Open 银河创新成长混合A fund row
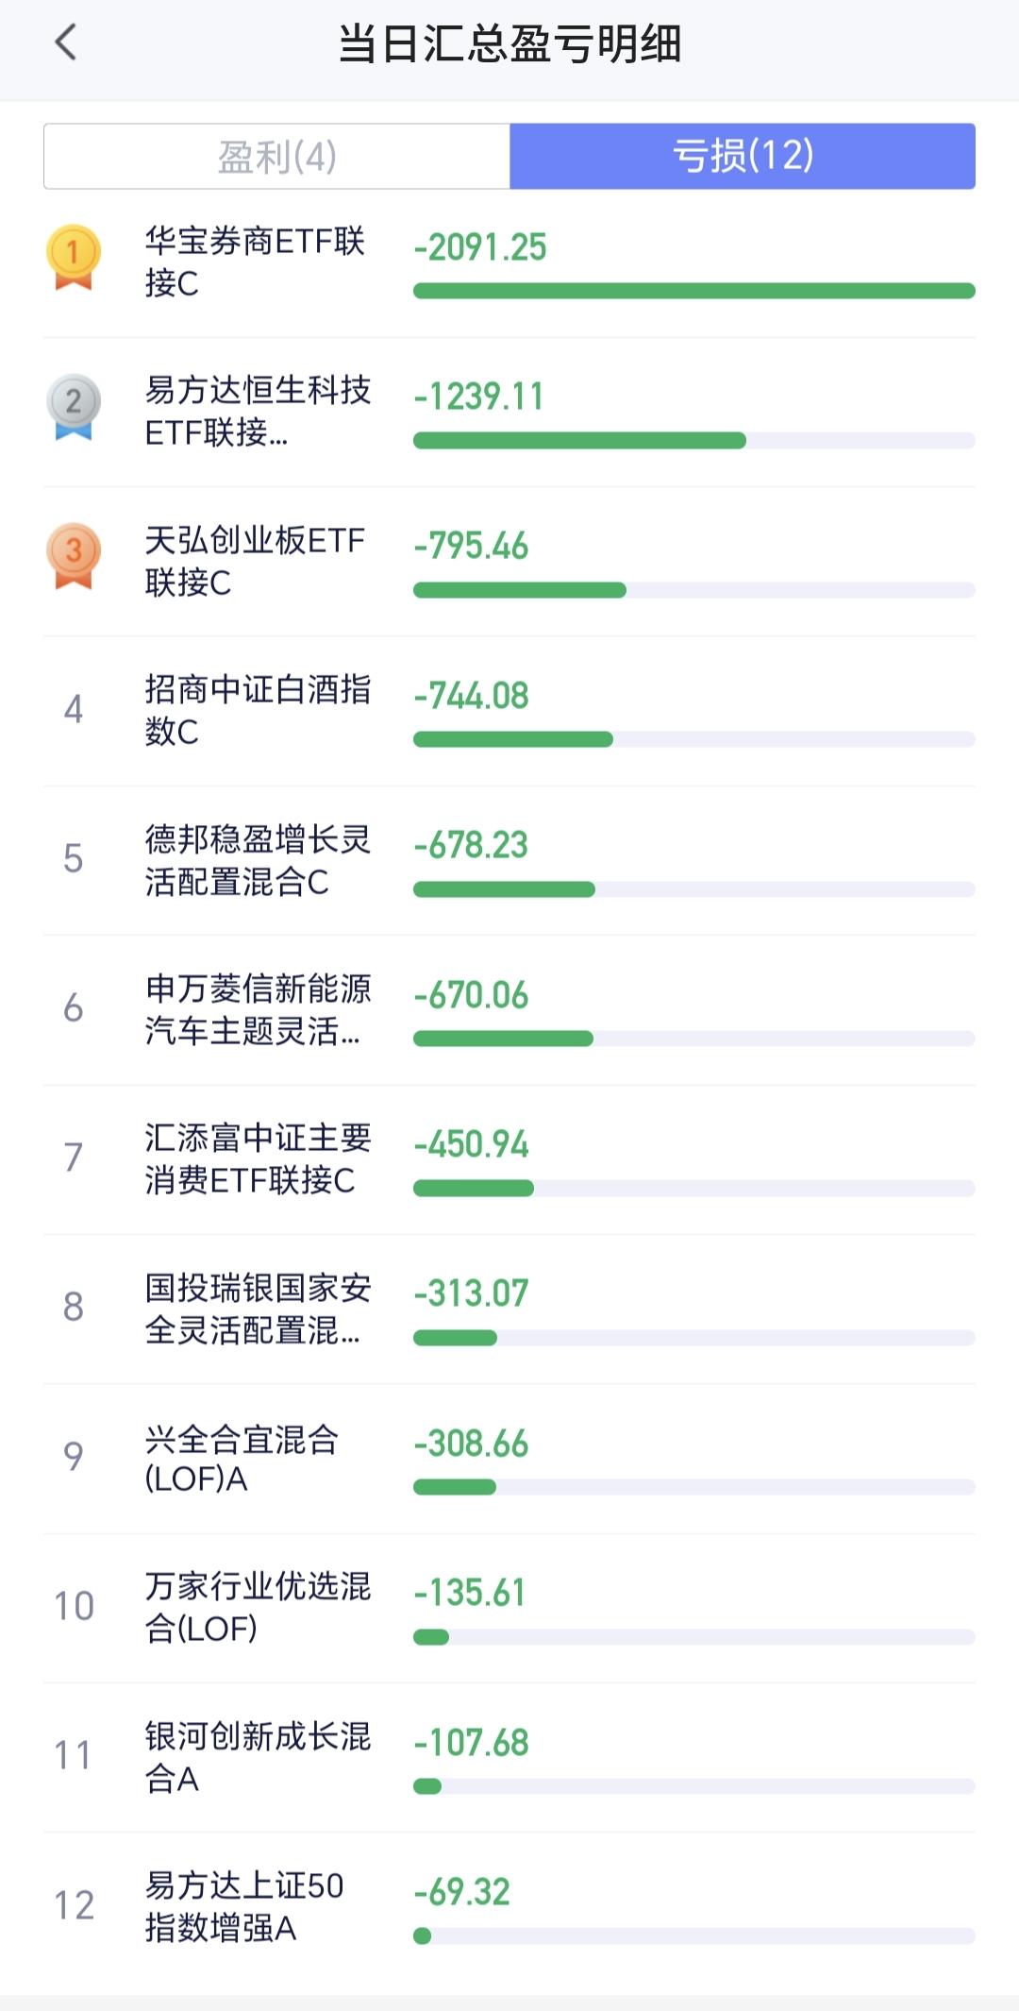This screenshot has width=1019, height=2011. click(509, 1758)
